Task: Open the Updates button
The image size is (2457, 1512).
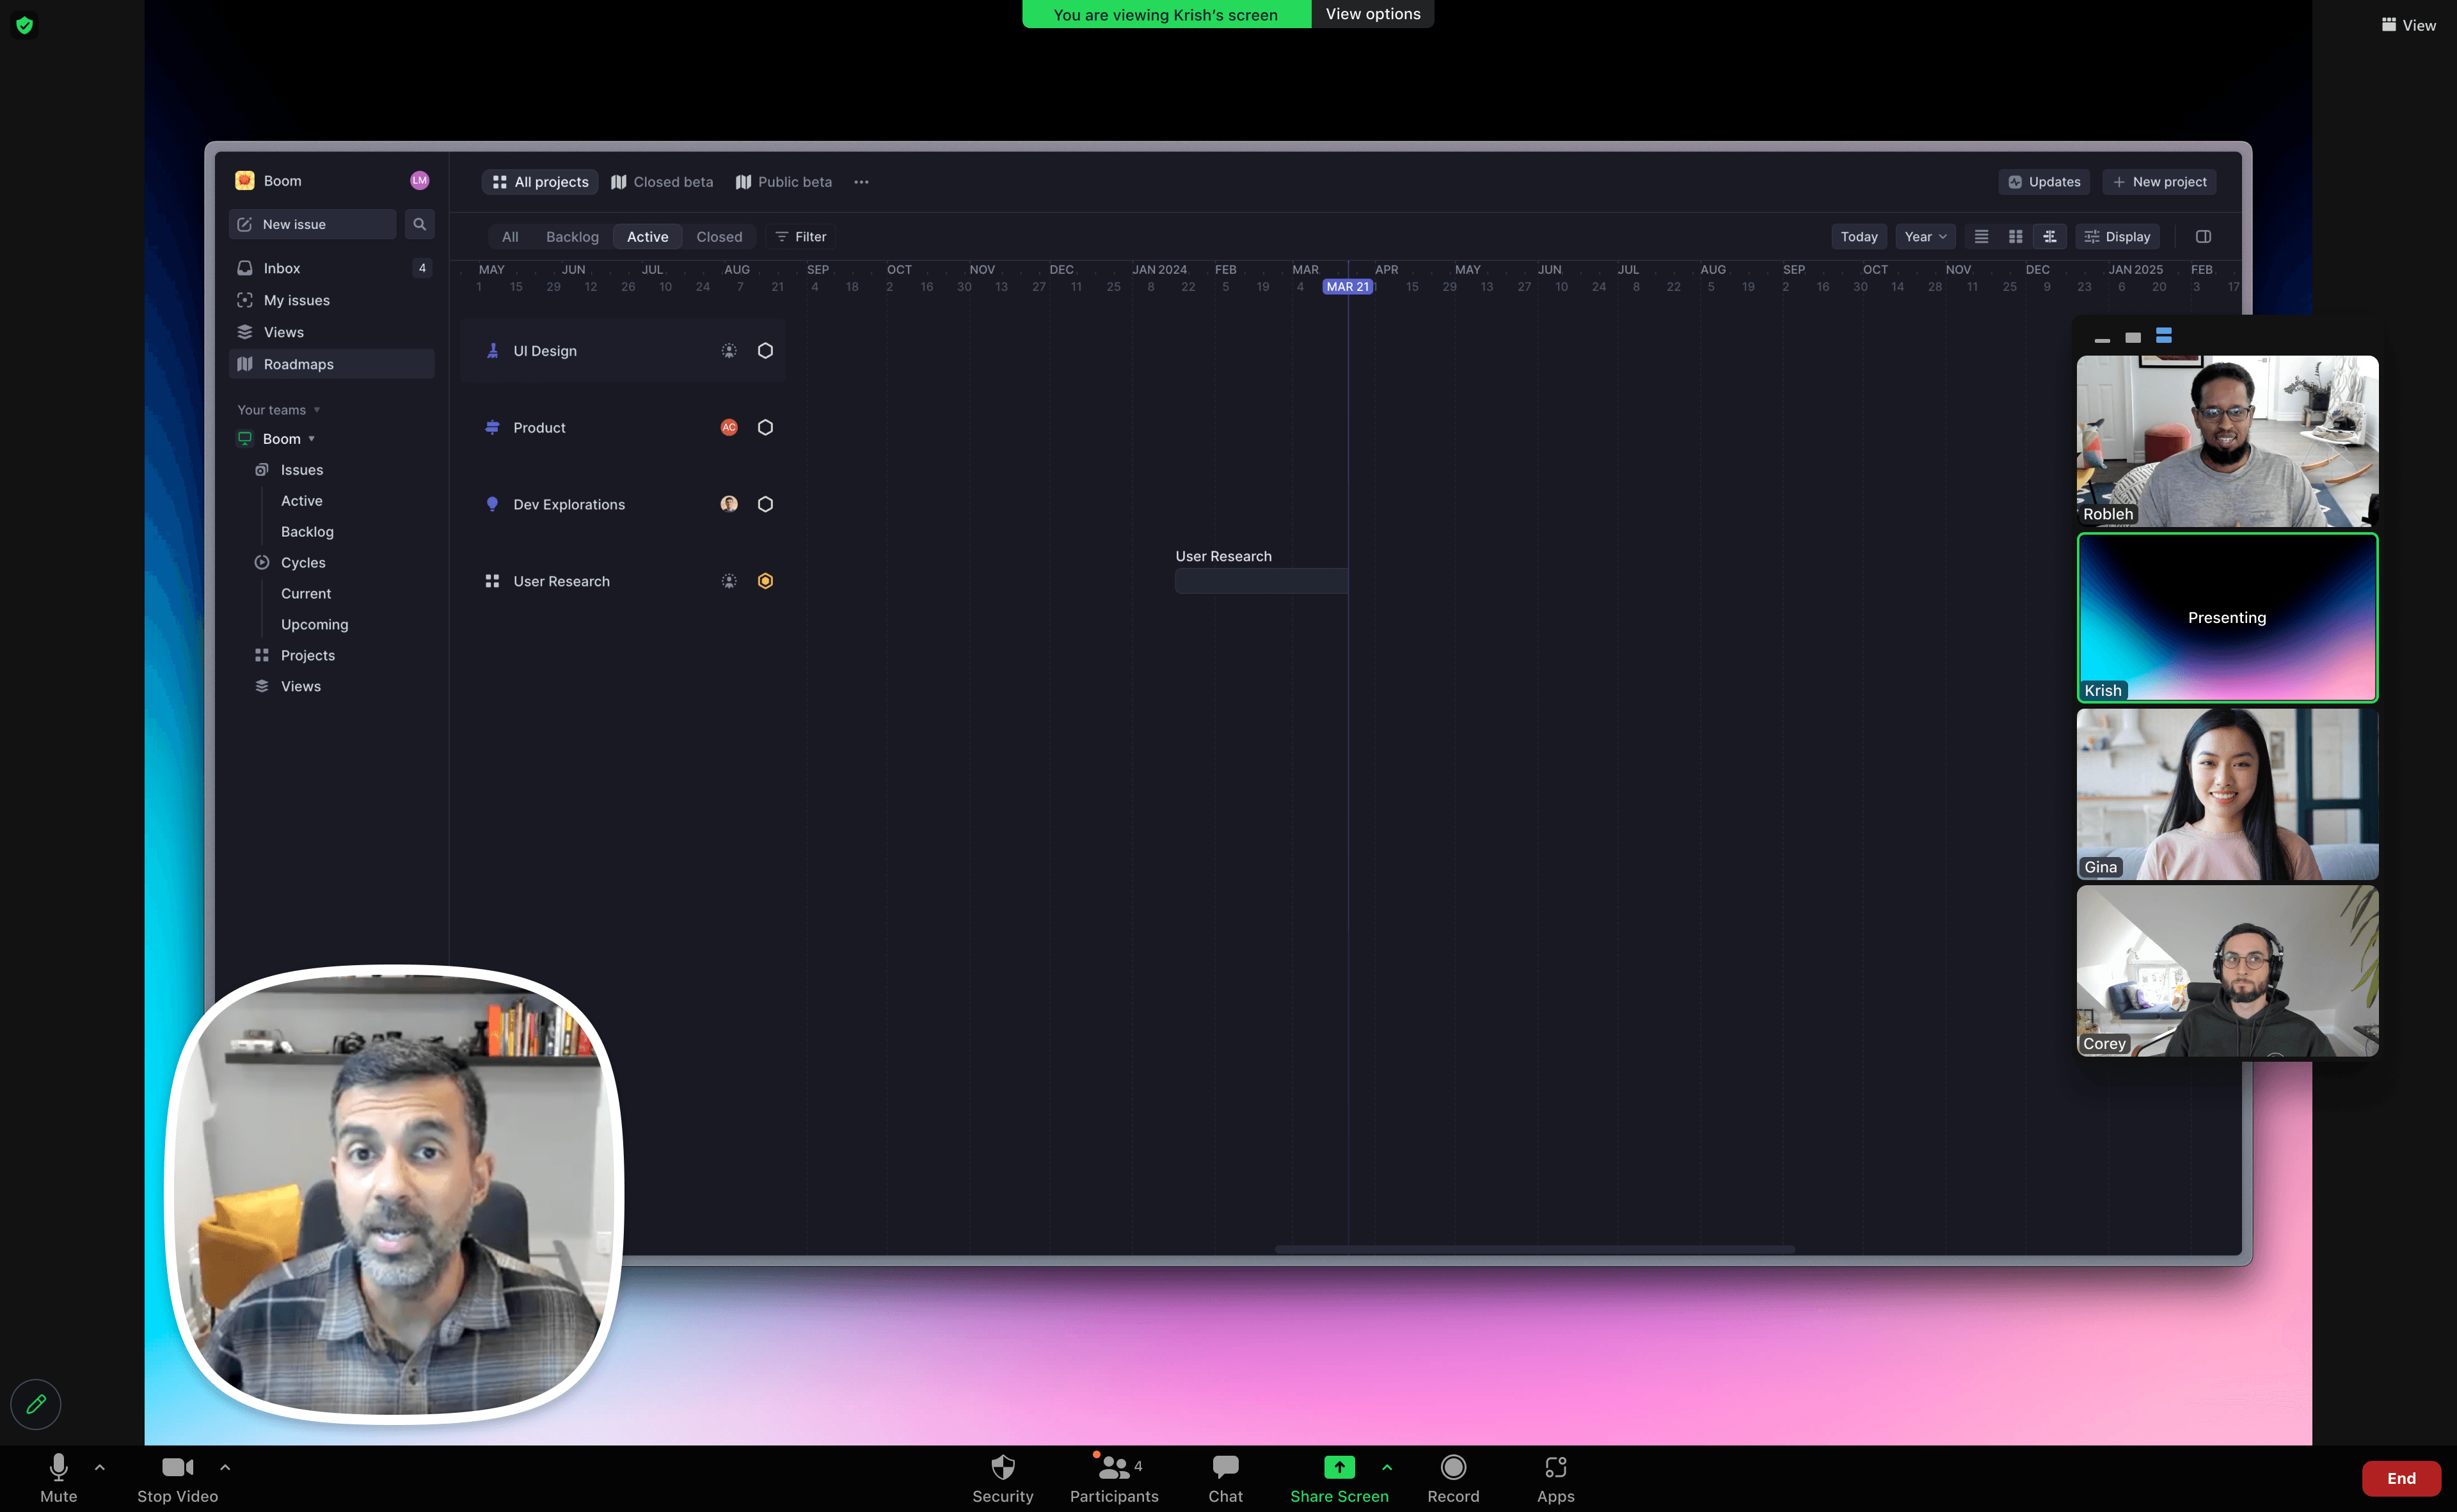Action: click(x=2044, y=182)
